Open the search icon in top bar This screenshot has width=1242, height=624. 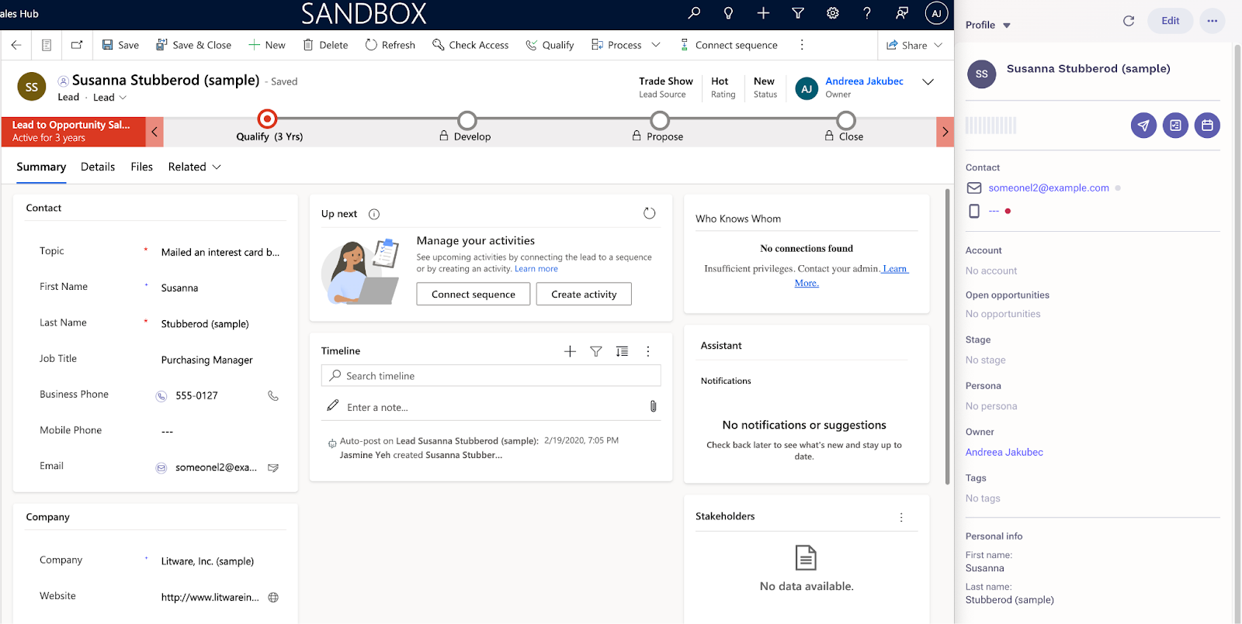pos(694,13)
